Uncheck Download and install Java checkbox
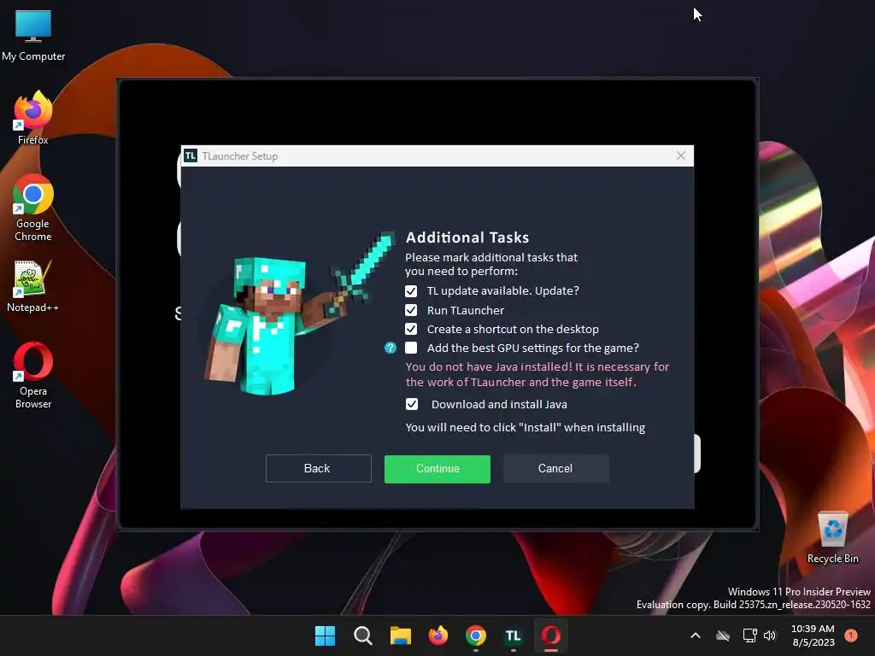The height and width of the screenshot is (656, 875). pos(412,404)
